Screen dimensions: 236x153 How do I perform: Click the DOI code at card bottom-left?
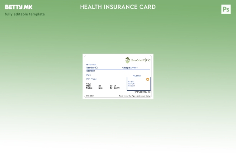coord(90,96)
